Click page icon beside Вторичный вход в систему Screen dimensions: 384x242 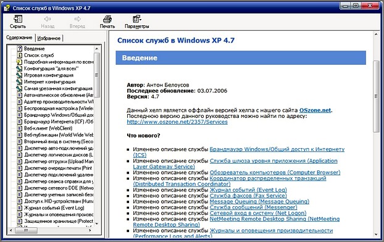pyautogui.click(x=20, y=141)
